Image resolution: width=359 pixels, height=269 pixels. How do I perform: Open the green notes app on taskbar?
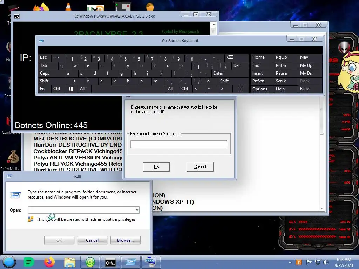click(29, 262)
